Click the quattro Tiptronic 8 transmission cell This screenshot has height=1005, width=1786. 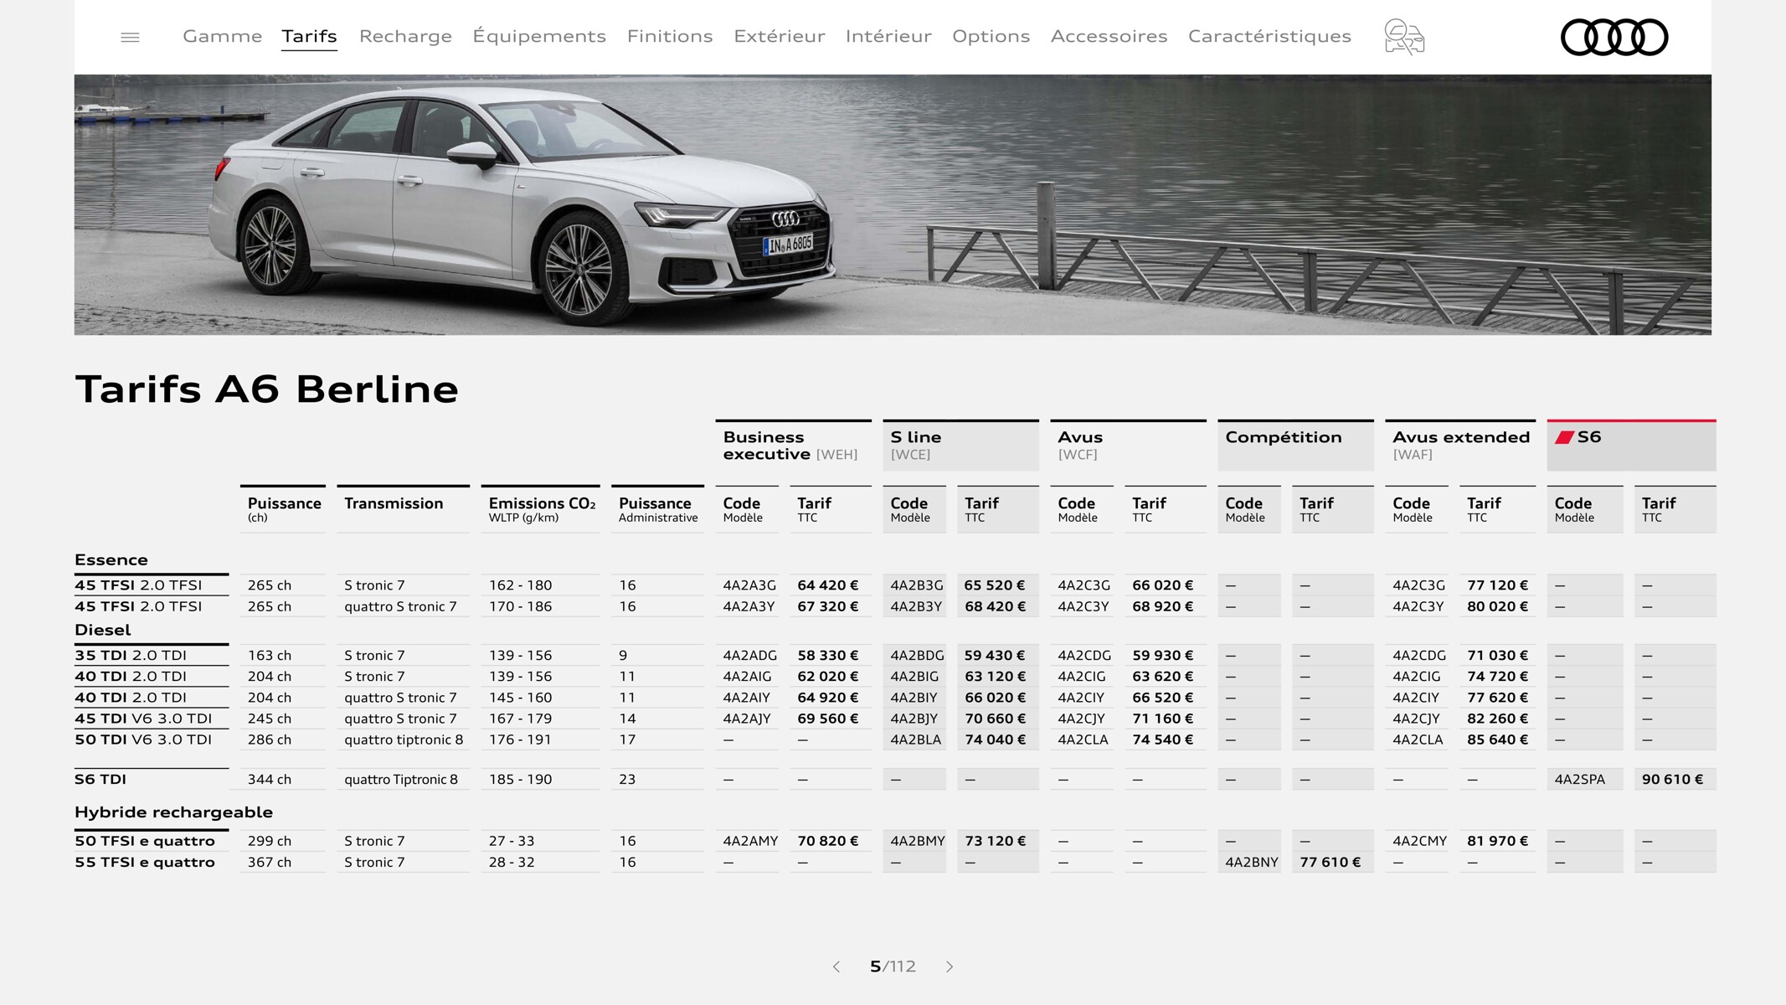401,780
